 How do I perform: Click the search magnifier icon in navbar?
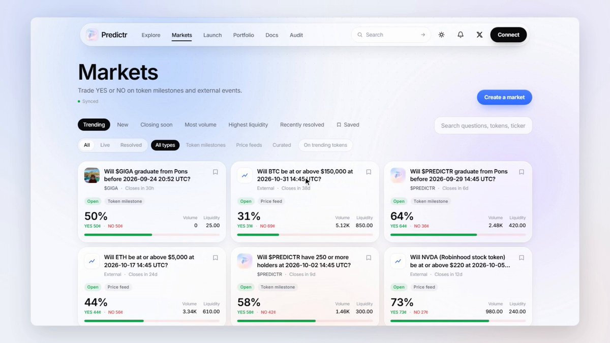360,35
